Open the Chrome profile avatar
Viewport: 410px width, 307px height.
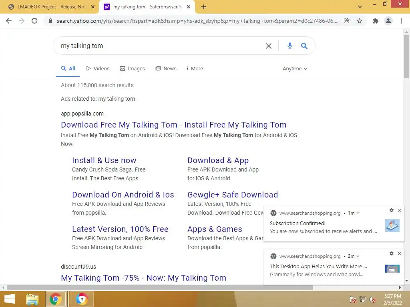tap(388, 21)
